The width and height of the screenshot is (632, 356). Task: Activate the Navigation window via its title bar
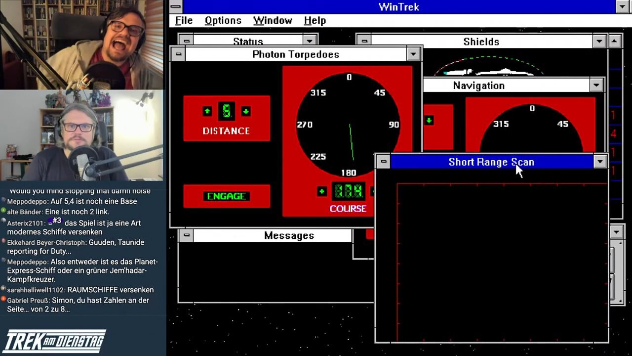tap(507, 85)
